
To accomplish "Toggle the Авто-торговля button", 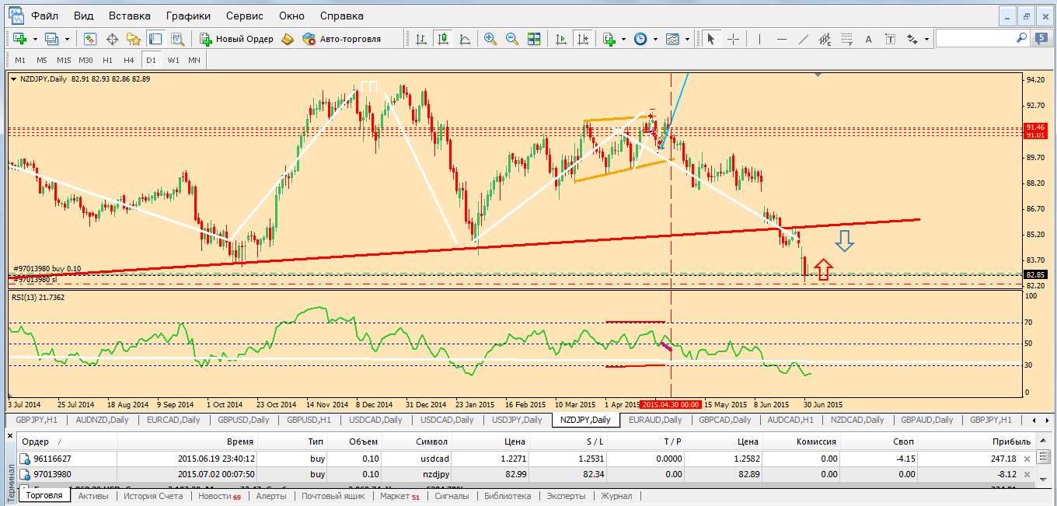I will tap(341, 39).
